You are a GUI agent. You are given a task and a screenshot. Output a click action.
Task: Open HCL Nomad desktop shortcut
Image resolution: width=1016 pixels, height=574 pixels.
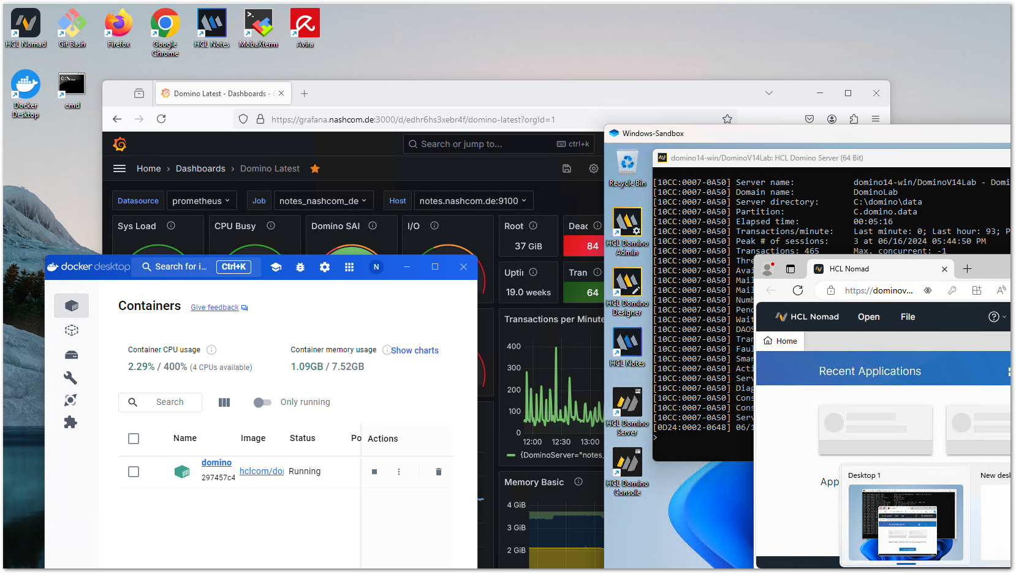point(26,28)
